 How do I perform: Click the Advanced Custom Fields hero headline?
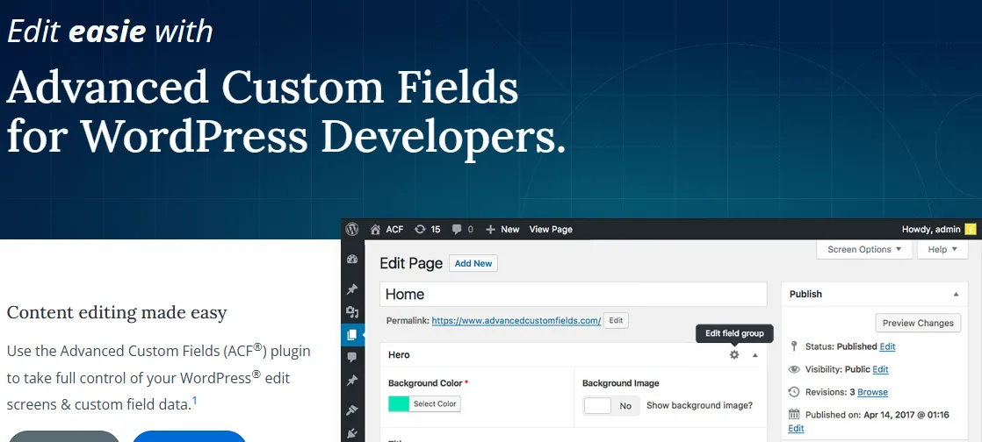(285, 112)
